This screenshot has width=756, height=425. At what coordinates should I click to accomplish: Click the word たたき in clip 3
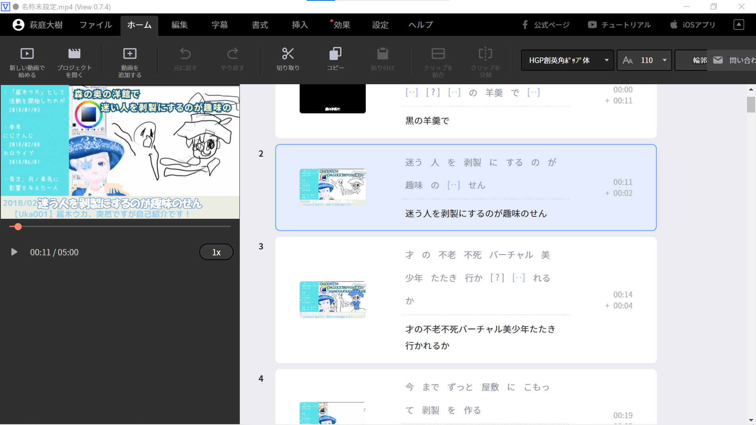[x=444, y=278]
